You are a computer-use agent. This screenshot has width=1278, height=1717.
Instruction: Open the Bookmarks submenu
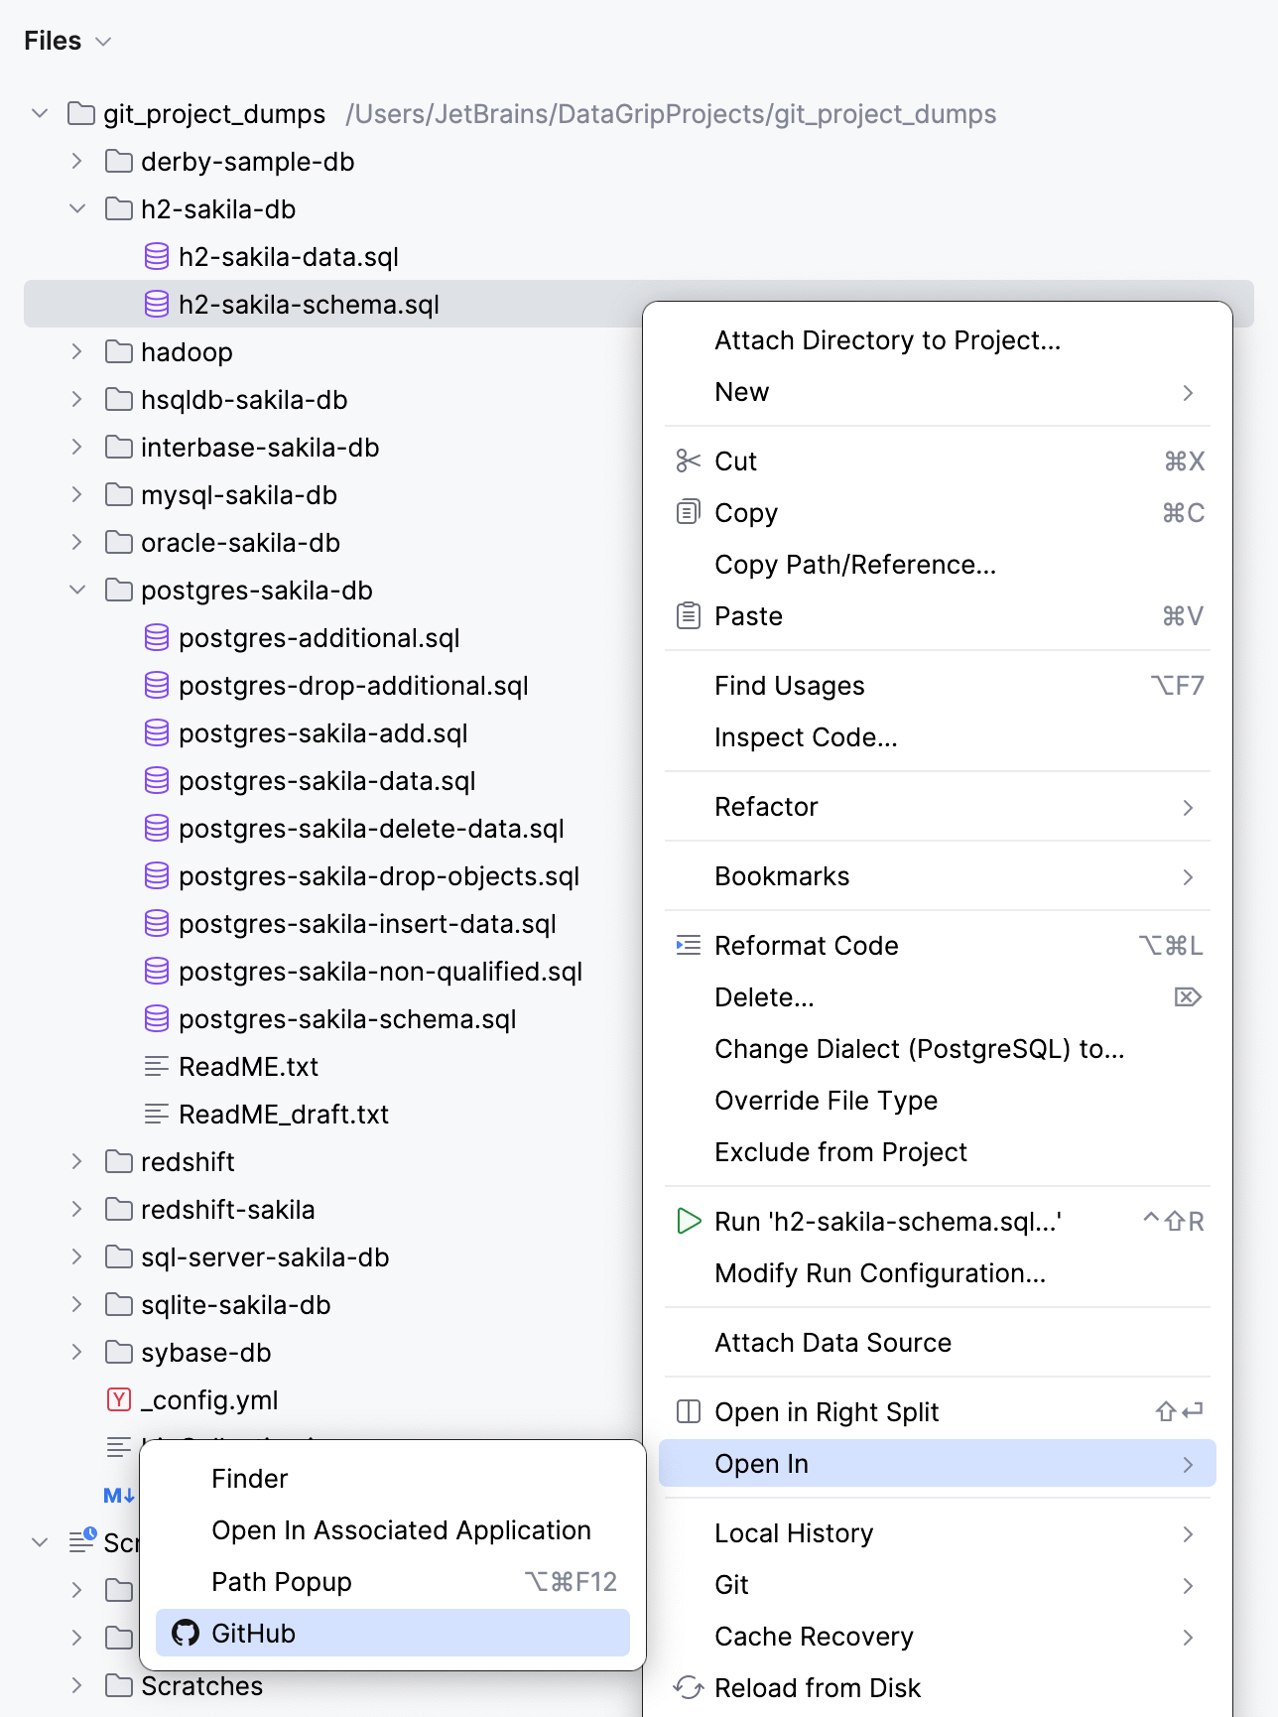click(x=938, y=876)
